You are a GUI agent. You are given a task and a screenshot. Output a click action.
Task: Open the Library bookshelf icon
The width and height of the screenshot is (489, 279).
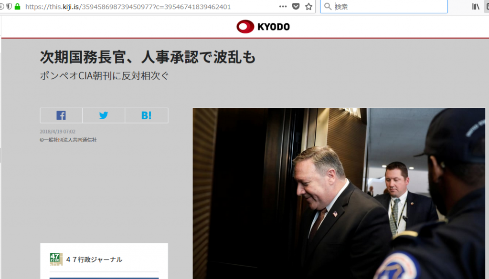476,7
